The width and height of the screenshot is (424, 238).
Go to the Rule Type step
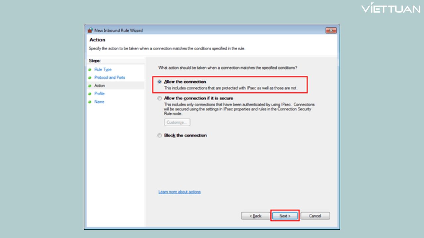[103, 69]
